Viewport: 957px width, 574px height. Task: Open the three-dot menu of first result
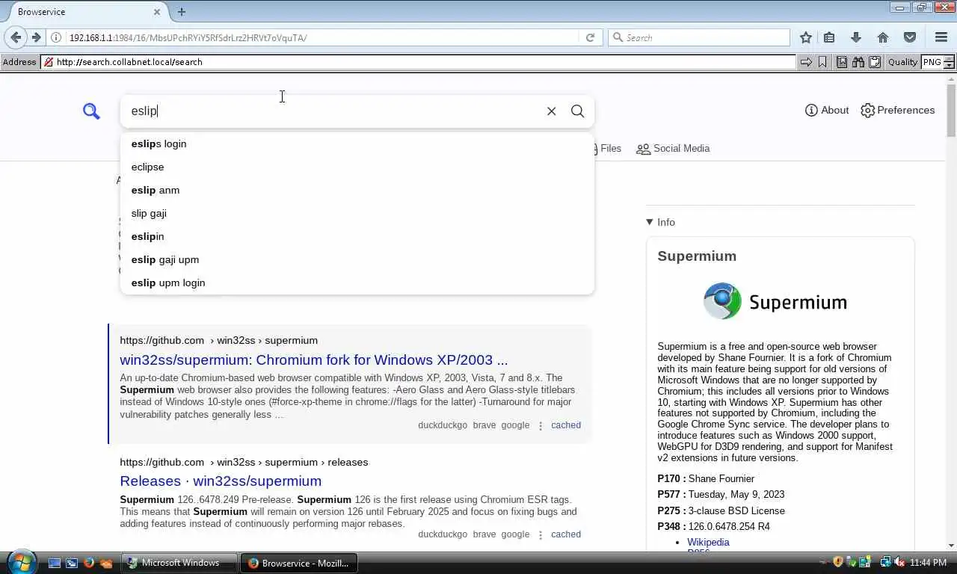(541, 425)
